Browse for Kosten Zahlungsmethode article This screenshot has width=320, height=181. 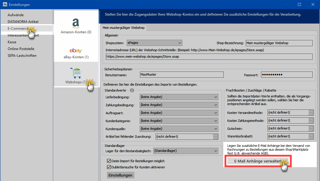(311, 120)
